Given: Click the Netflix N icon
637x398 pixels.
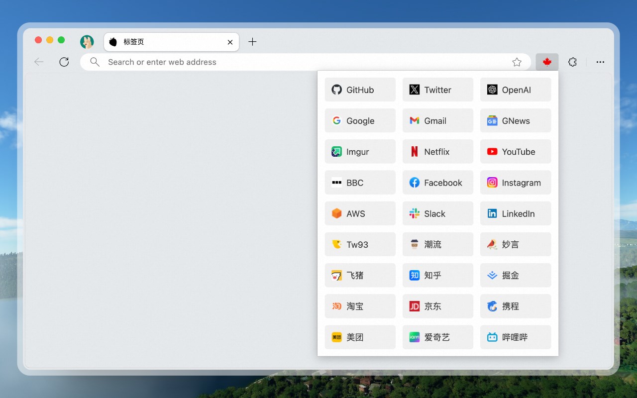Looking at the screenshot, I should [415, 152].
